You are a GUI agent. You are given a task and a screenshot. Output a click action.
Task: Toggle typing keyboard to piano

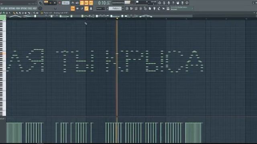pyautogui.click(x=73, y=8)
